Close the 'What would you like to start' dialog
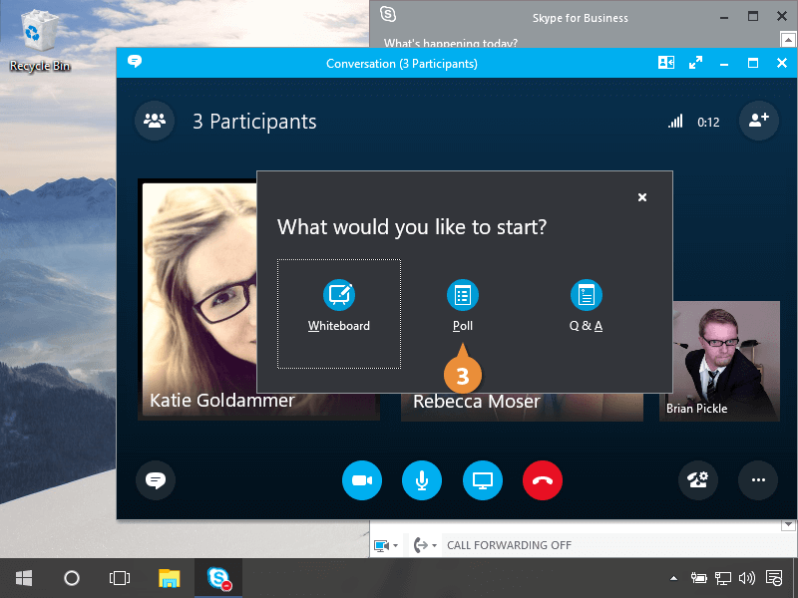Image resolution: width=798 pixels, height=598 pixels. [x=642, y=197]
